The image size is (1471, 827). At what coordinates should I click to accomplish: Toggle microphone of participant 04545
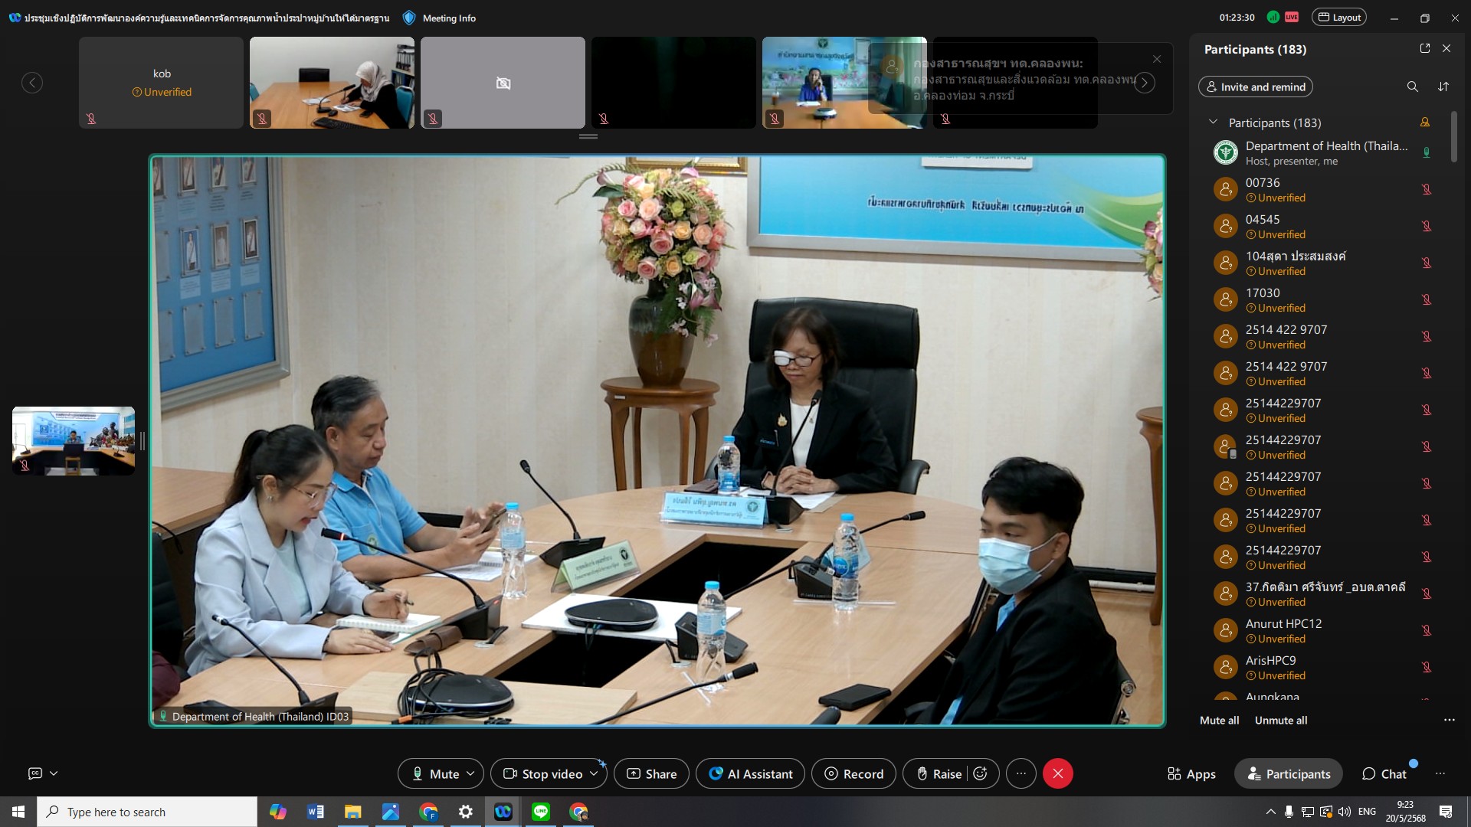coord(1427,226)
